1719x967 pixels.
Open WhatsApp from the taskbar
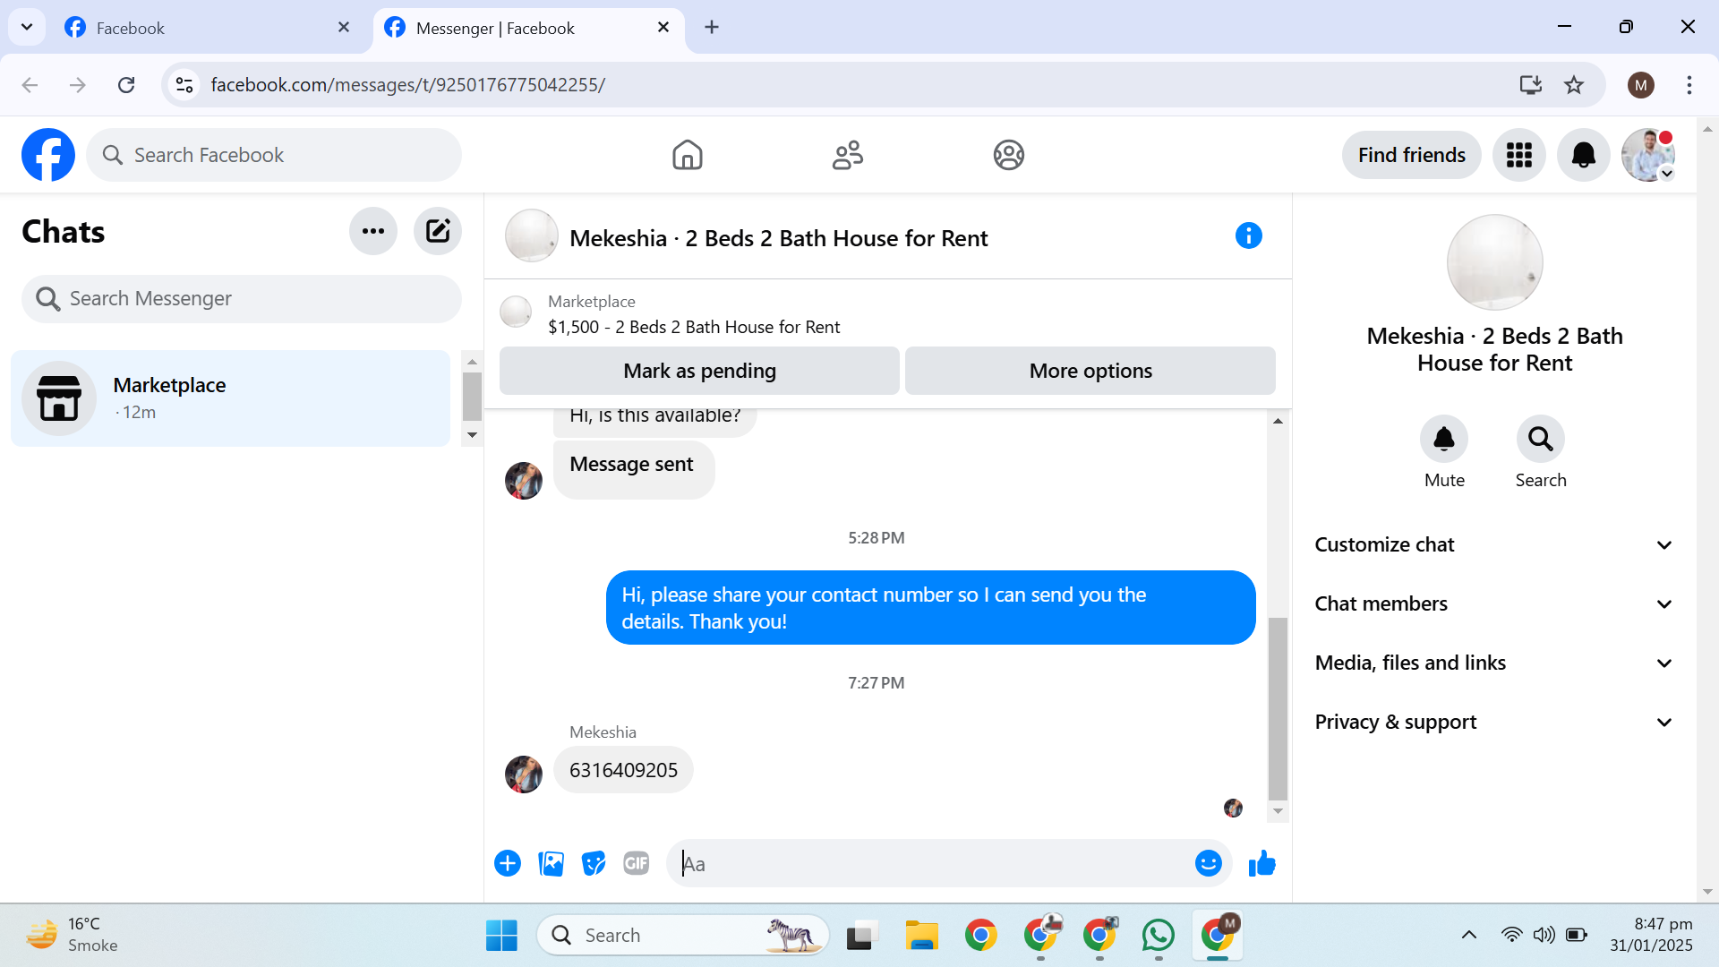click(x=1159, y=936)
